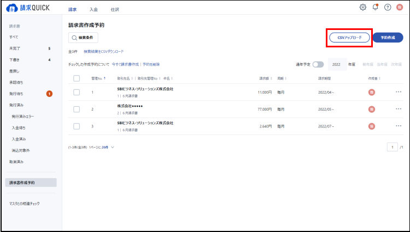Screen dimensions: 410x232
Task: Click the 2,640円 amount cell
Action: (265, 126)
